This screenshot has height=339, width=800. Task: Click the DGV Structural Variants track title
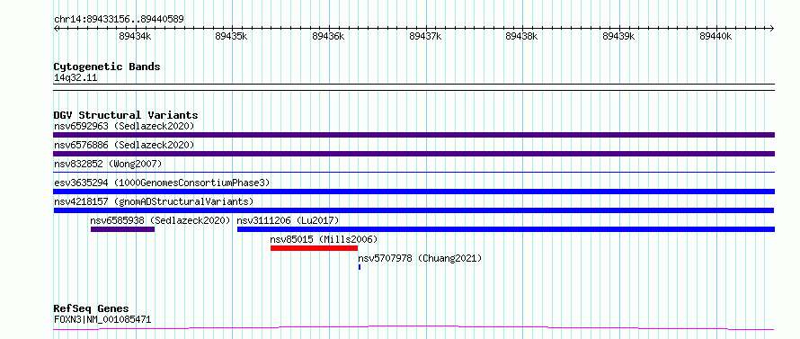[x=126, y=115]
